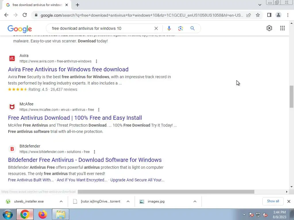Click the Bitdefender B favicon

pos(12,149)
